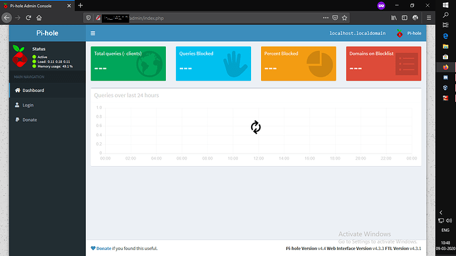Open the Login navigation item
Image resolution: width=456 pixels, height=256 pixels.
click(x=48, y=105)
